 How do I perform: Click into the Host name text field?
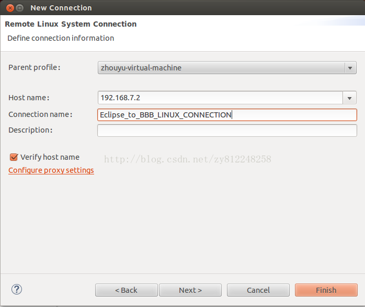(x=220, y=98)
